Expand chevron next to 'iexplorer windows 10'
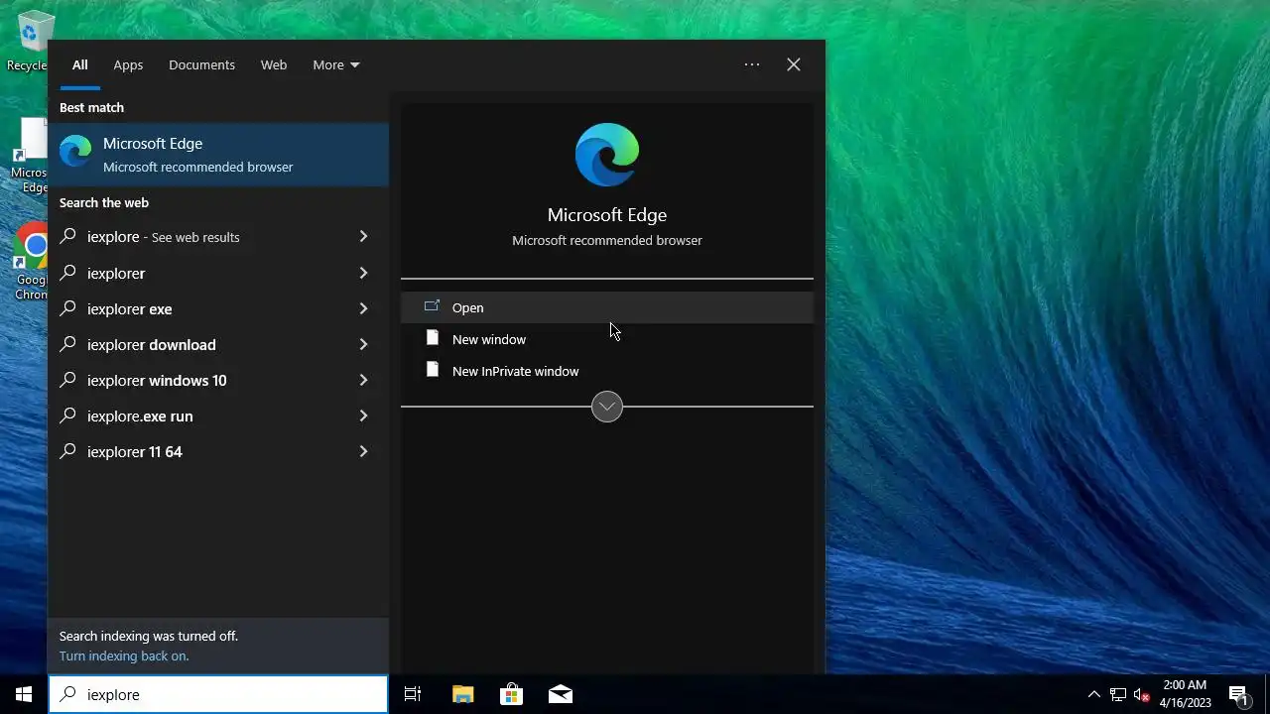The height and width of the screenshot is (714, 1270). coord(363,380)
